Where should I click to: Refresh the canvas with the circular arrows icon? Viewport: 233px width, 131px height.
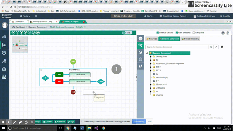click(x=34, y=33)
